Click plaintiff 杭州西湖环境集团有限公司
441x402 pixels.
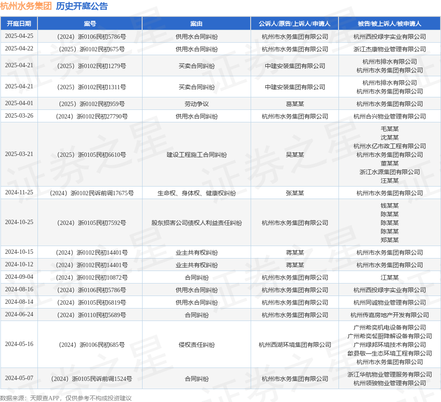pos(295,345)
